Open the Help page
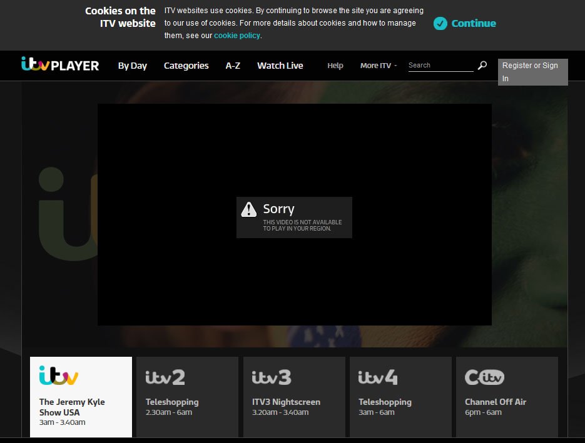This screenshot has width=585, height=443. [x=335, y=66]
